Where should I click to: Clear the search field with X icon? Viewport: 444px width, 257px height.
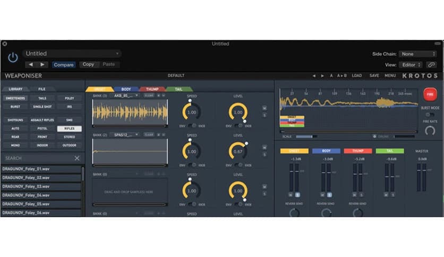[76, 158]
